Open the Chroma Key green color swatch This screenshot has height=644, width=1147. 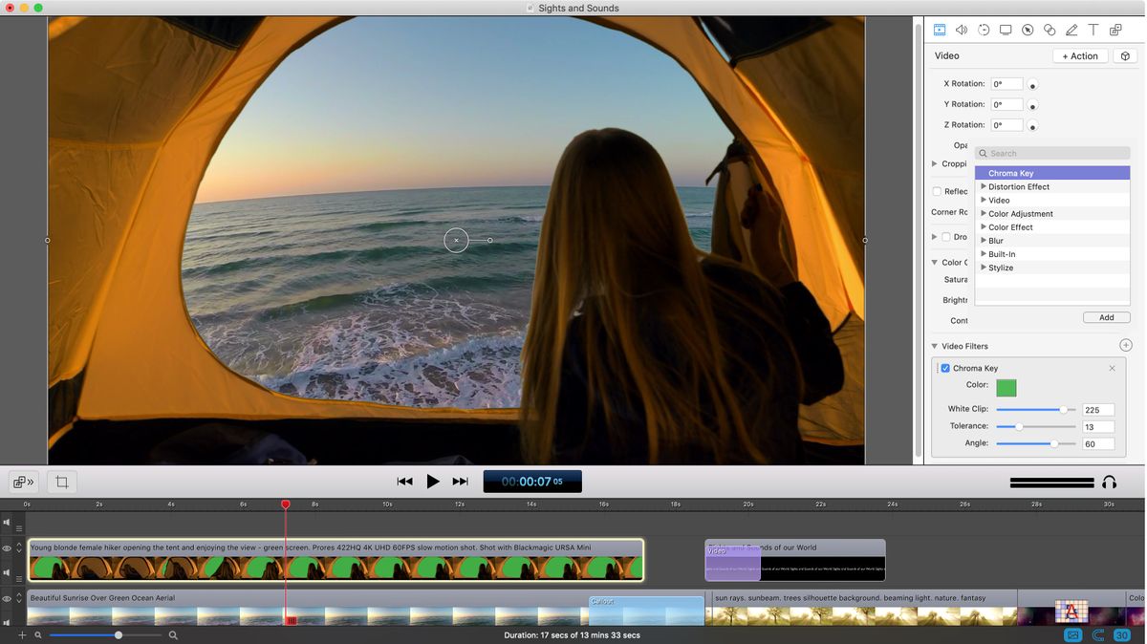tap(1006, 388)
